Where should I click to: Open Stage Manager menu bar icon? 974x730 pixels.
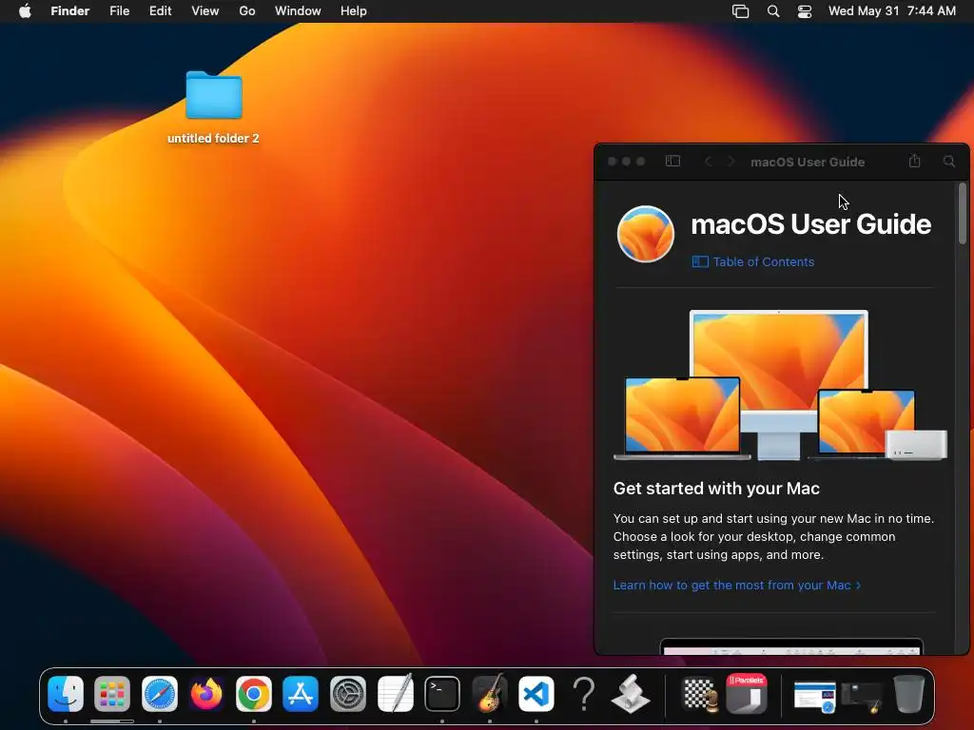tap(740, 11)
